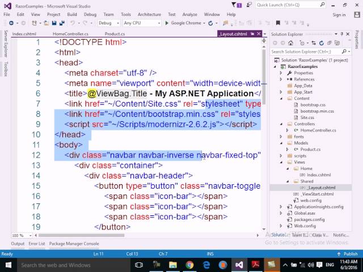This screenshot has width=363, height=272.
Task: Save the current file with the disk icon
Action: tap(54, 23)
